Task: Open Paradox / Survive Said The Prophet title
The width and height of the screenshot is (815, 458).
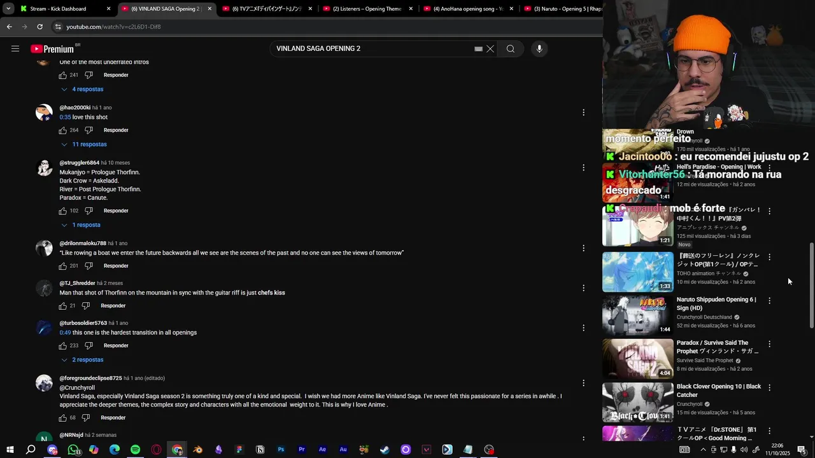Action: pyautogui.click(x=718, y=347)
